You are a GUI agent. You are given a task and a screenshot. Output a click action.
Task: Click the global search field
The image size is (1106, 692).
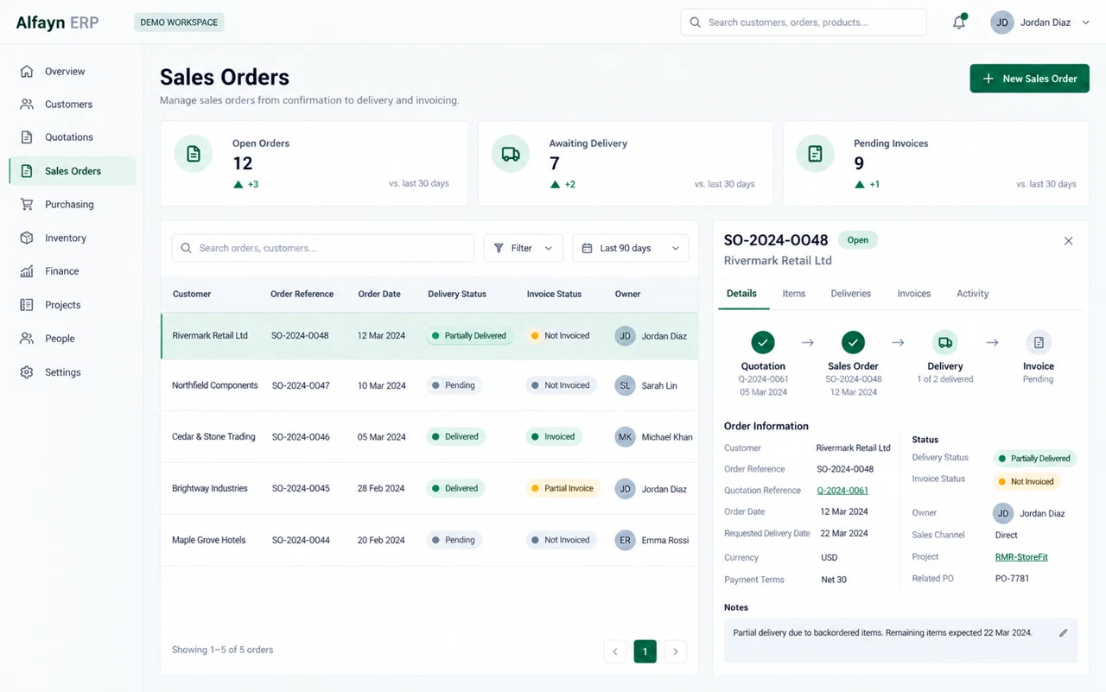[x=804, y=22]
